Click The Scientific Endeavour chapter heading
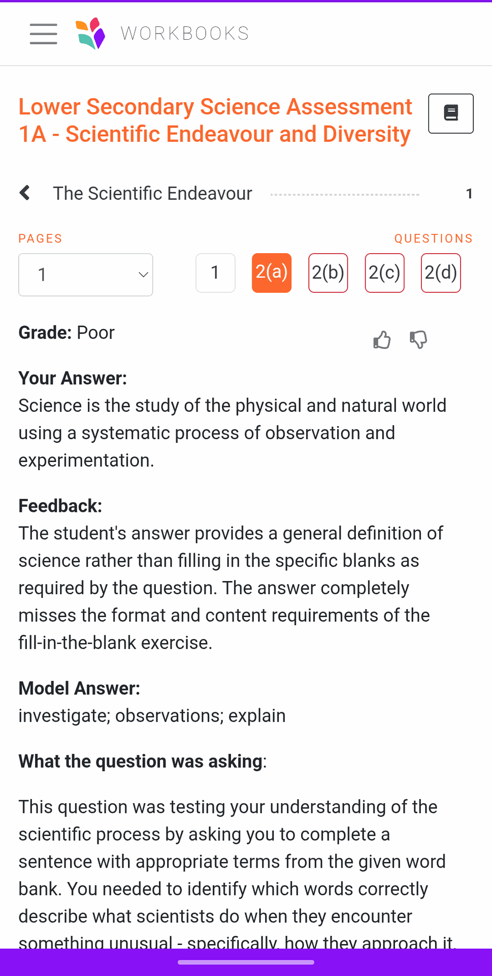This screenshot has height=976, width=492. 152,194
